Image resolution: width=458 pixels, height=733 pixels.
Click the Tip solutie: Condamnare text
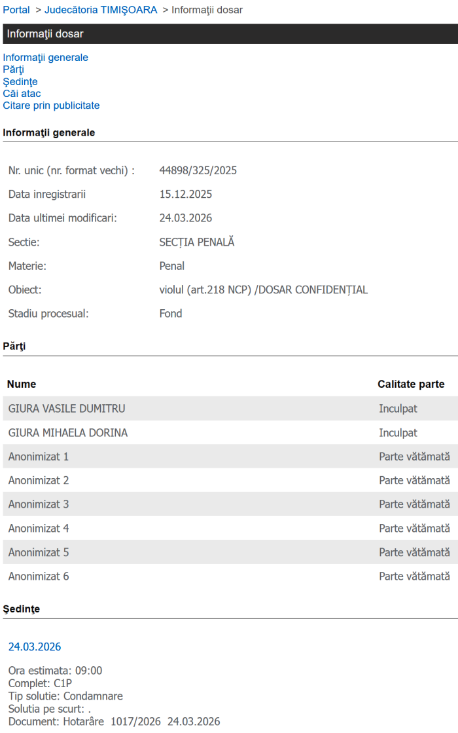65,696
